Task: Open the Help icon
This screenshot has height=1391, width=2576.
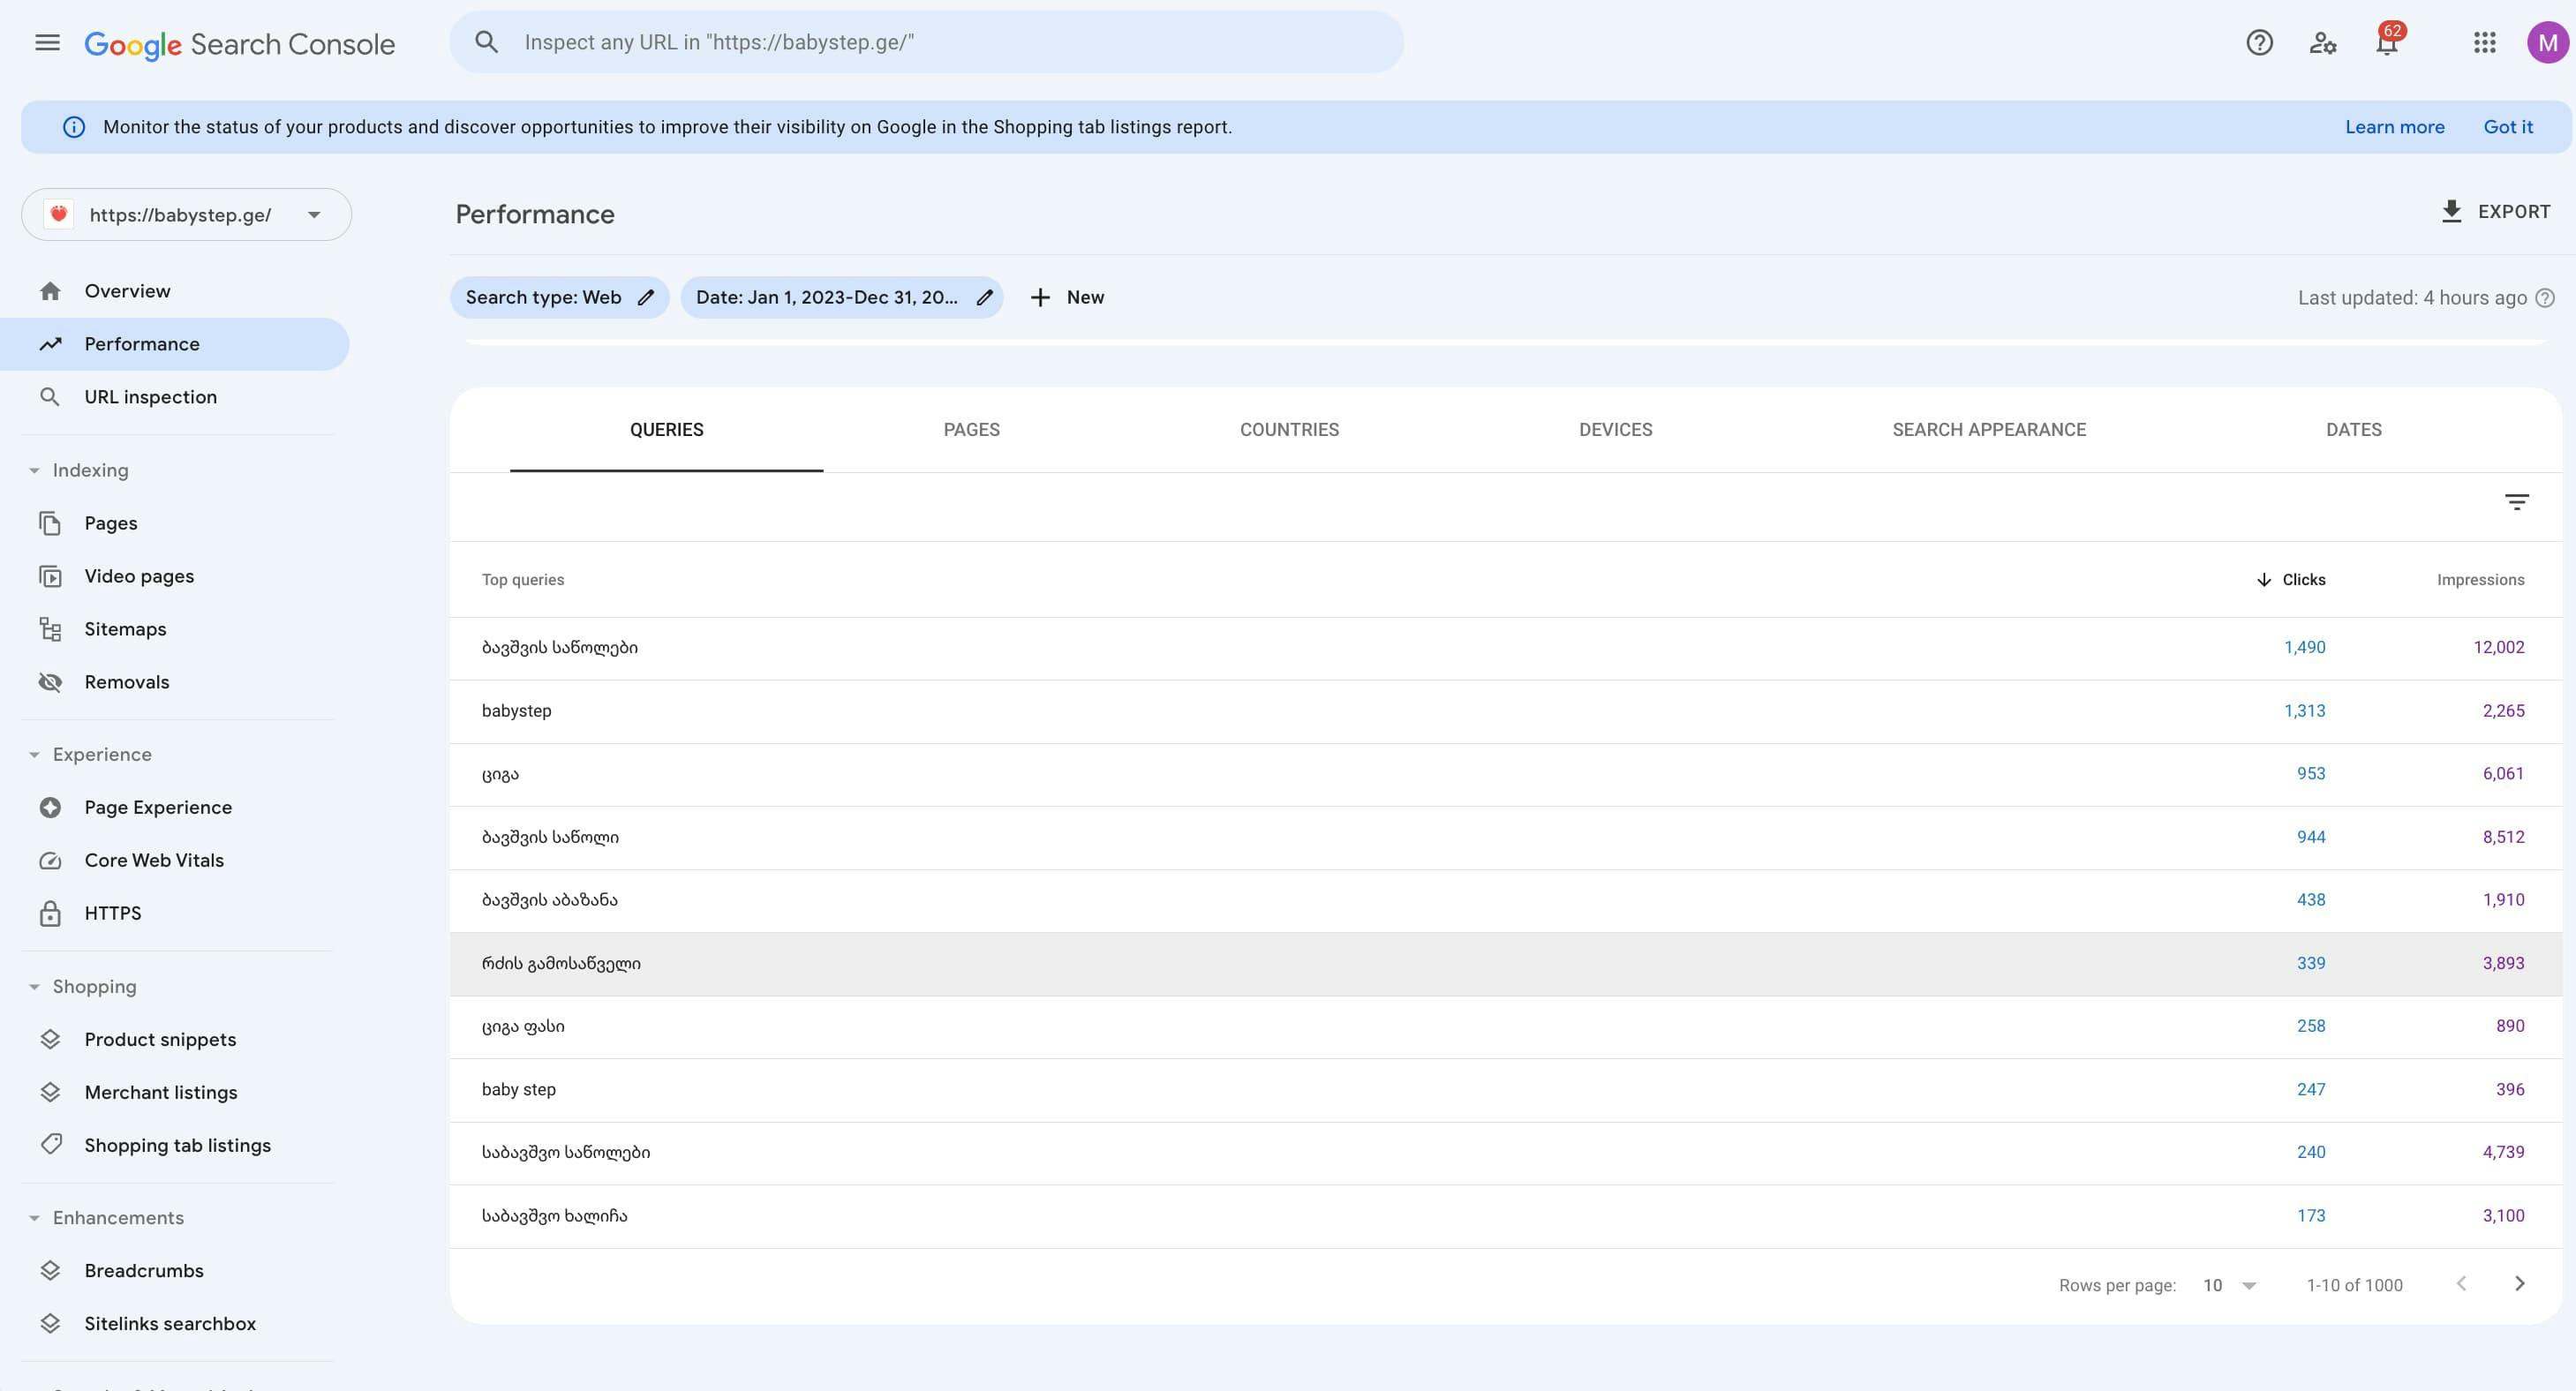Action: tap(2259, 42)
